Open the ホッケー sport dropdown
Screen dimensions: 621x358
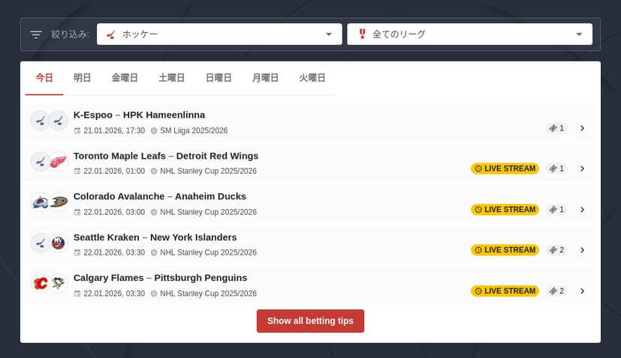tap(219, 34)
